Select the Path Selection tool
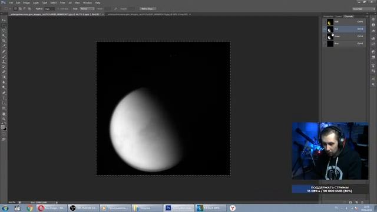 click(4, 103)
